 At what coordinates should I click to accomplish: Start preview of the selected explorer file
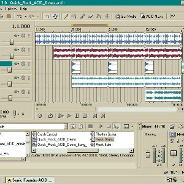coord(101,126)
